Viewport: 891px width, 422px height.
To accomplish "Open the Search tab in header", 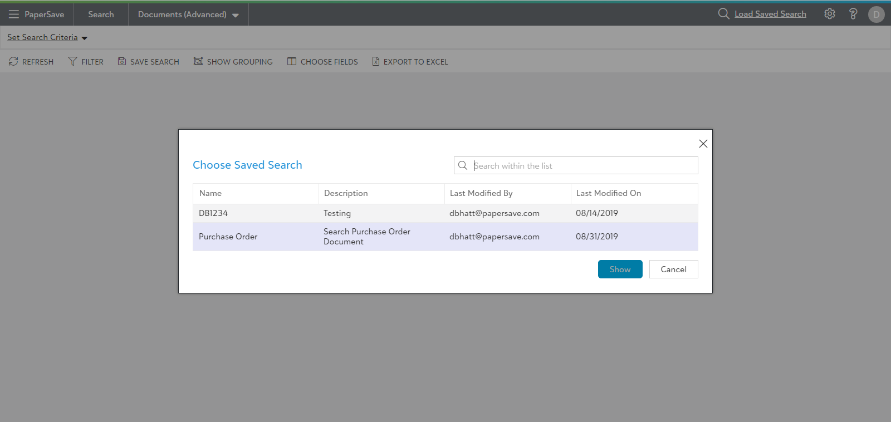I will click(101, 14).
